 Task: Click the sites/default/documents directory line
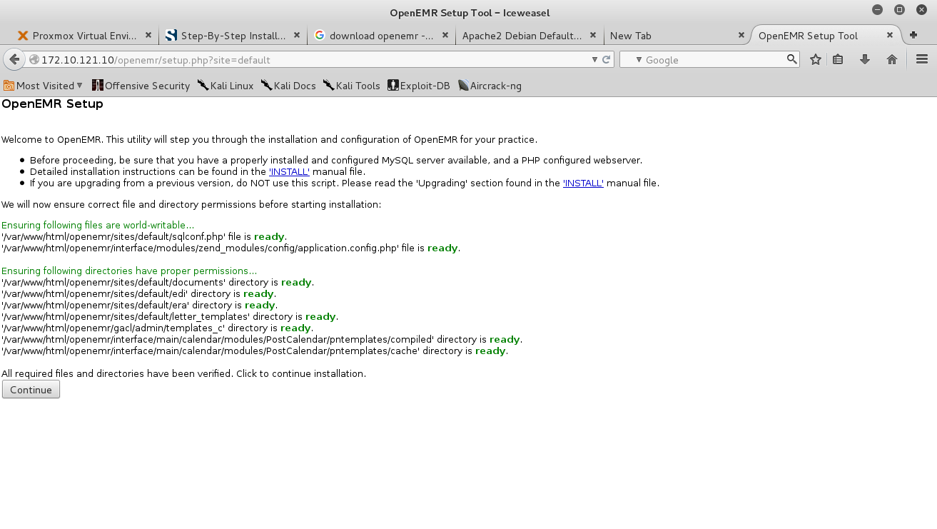158,283
